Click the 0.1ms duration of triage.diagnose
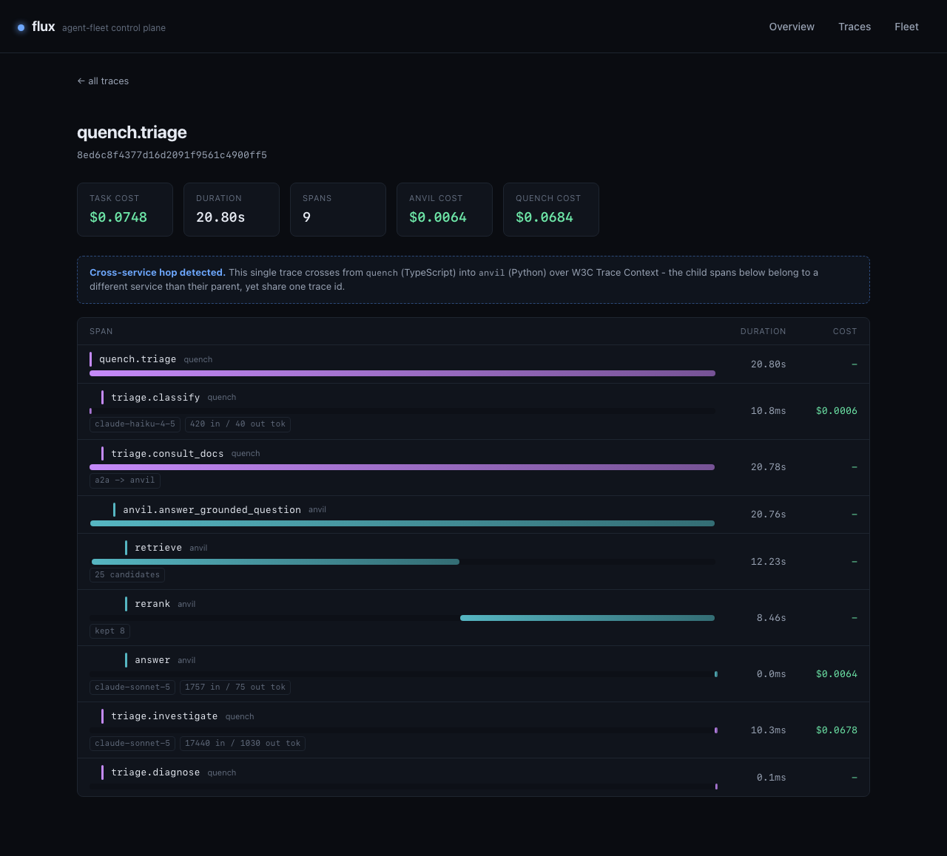 click(x=772, y=778)
